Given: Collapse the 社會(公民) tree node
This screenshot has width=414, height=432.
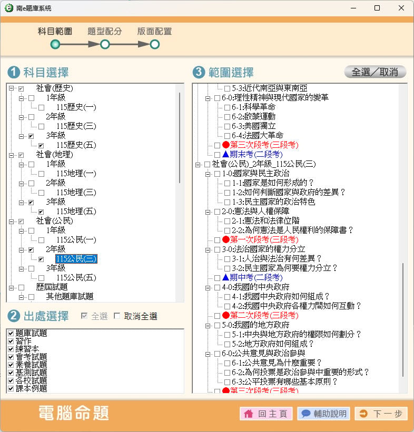Looking at the screenshot, I should [11, 222].
